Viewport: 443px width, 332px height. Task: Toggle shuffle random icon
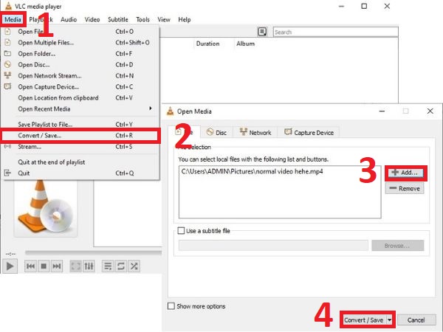tap(134, 266)
